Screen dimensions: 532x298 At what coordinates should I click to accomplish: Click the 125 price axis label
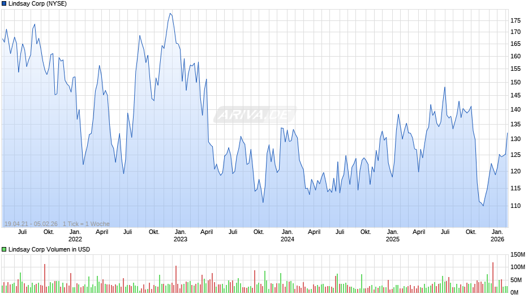click(516, 155)
